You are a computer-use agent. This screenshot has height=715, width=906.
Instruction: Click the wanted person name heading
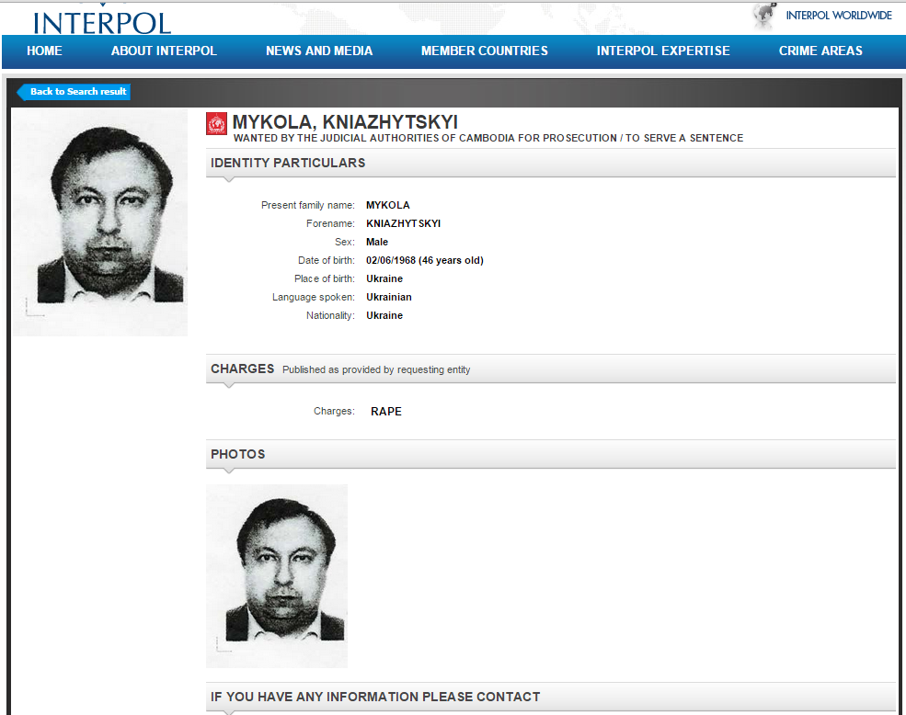pos(345,122)
